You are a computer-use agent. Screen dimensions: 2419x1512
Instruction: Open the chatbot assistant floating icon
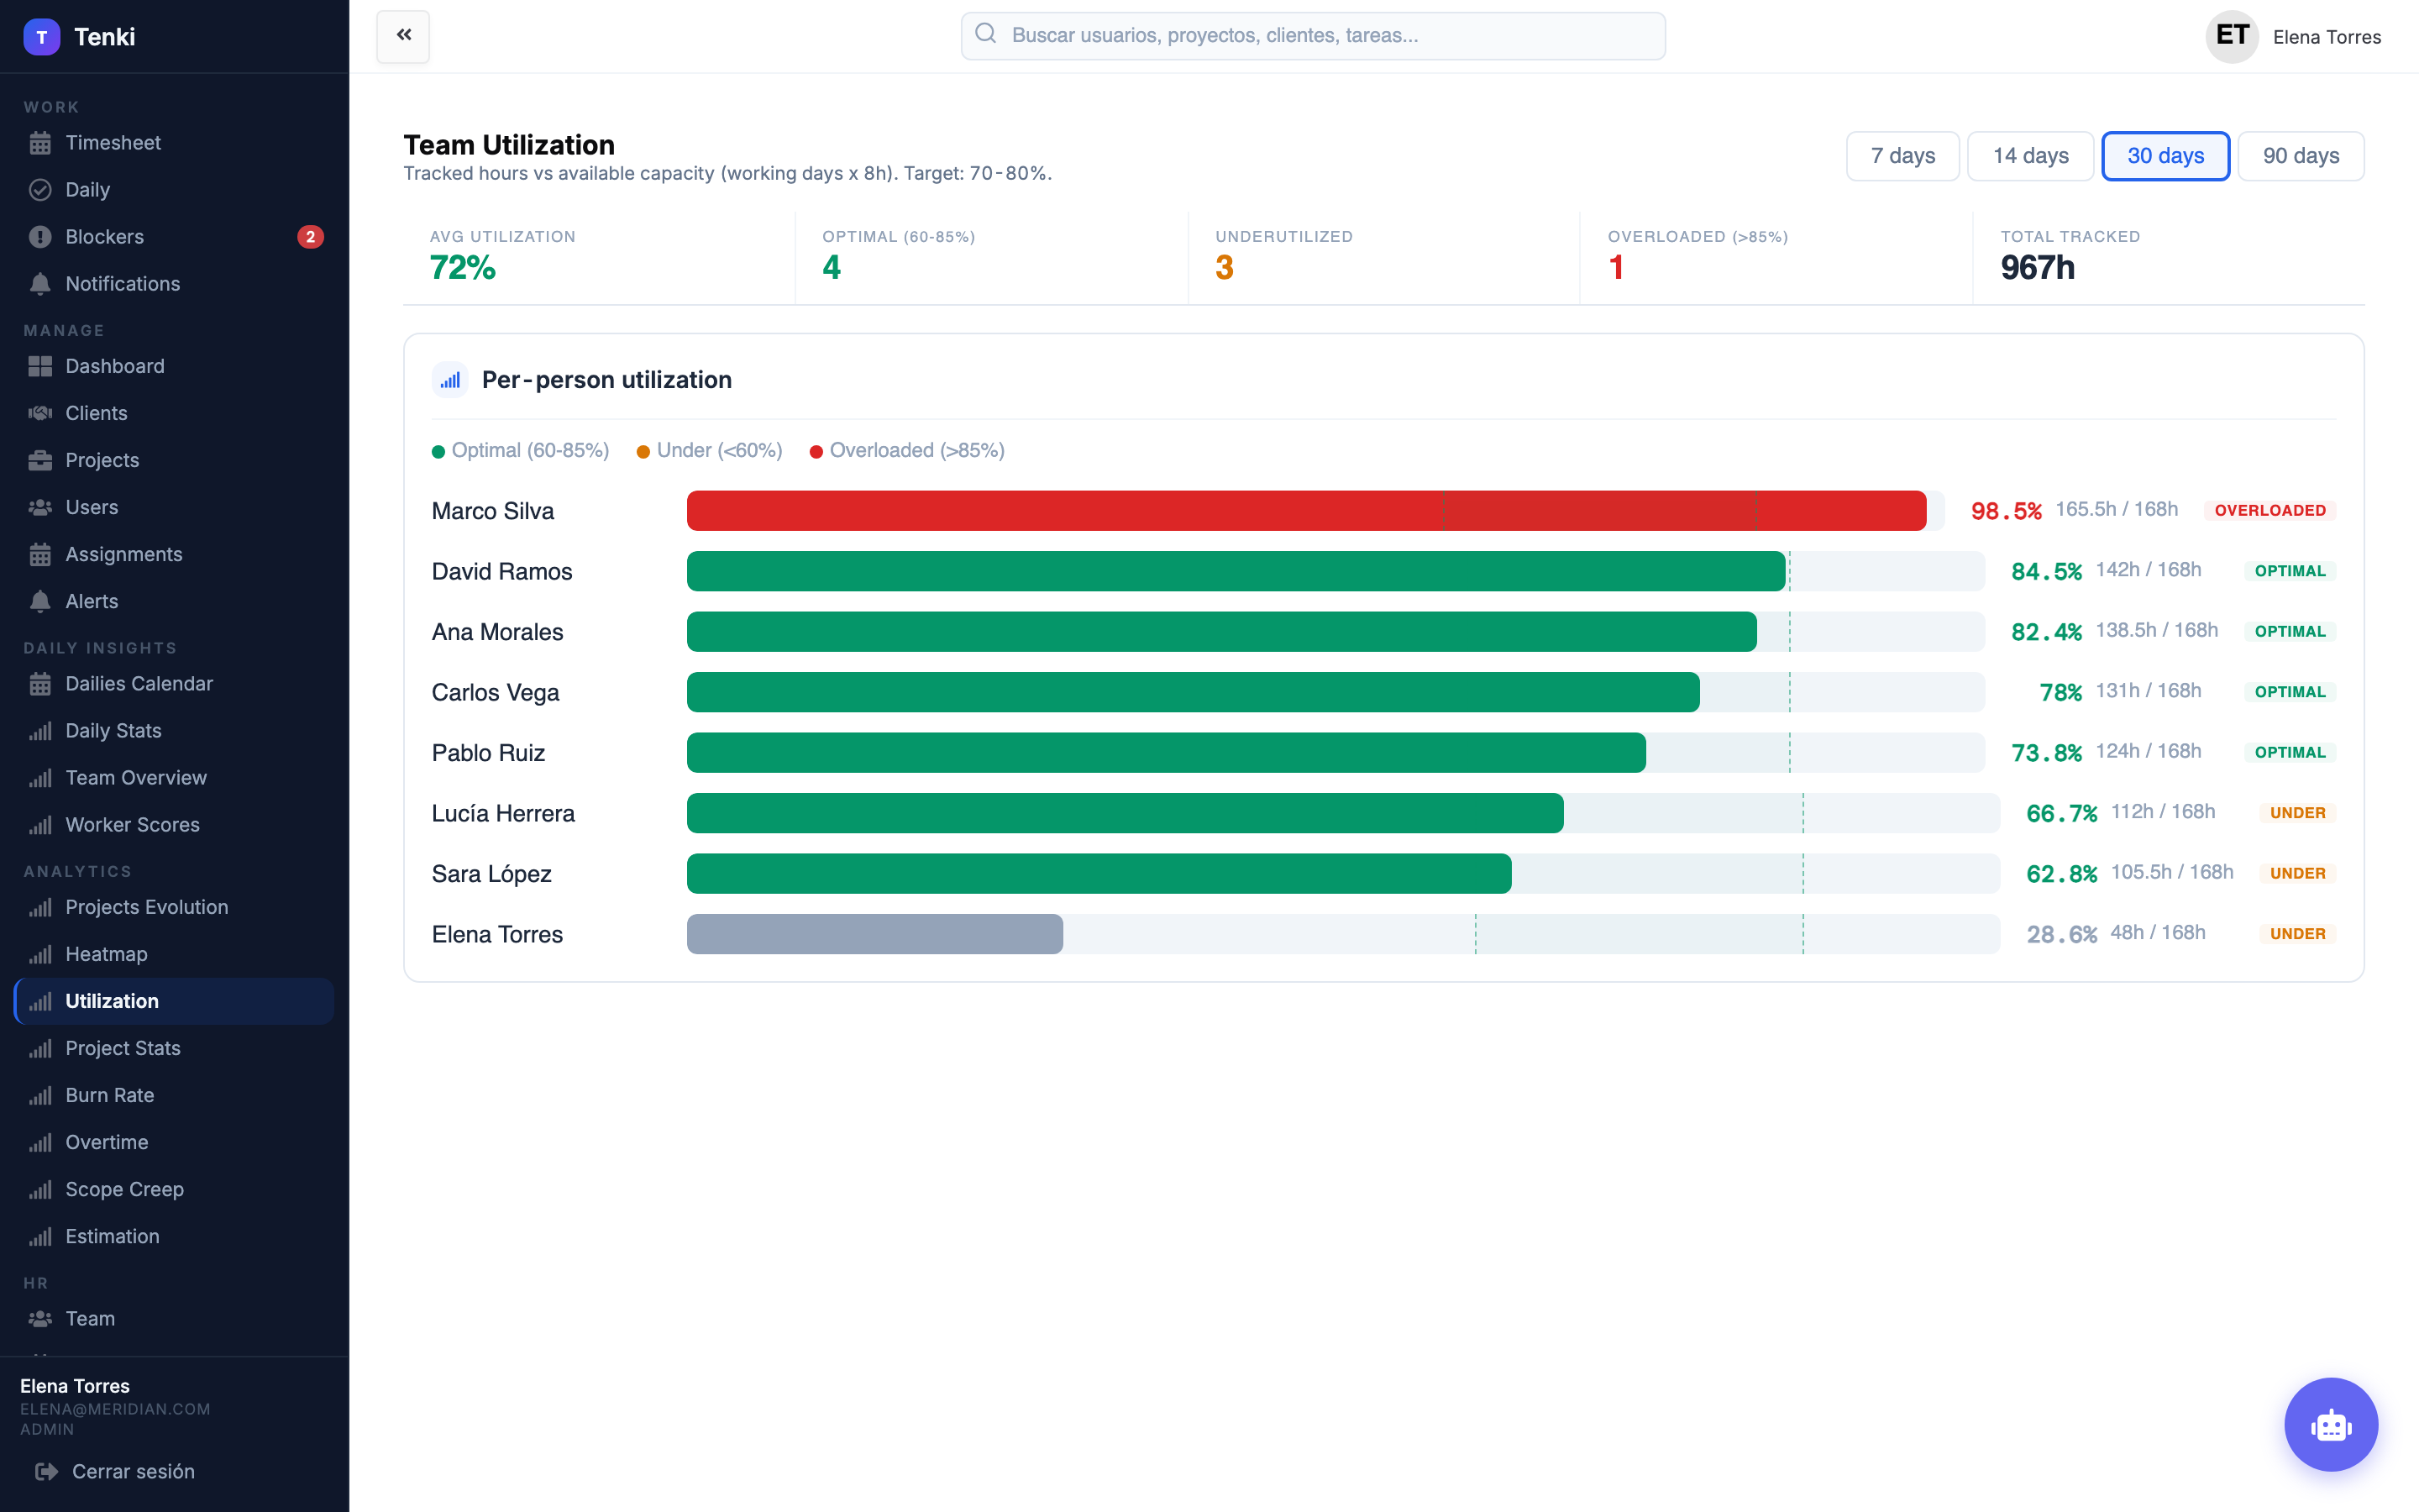pos(2330,1424)
